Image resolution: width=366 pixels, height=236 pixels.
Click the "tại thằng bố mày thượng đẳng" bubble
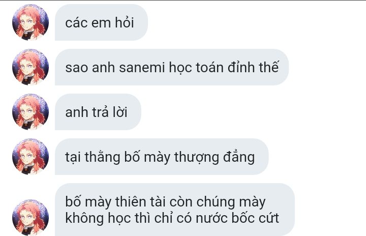pos(162,157)
